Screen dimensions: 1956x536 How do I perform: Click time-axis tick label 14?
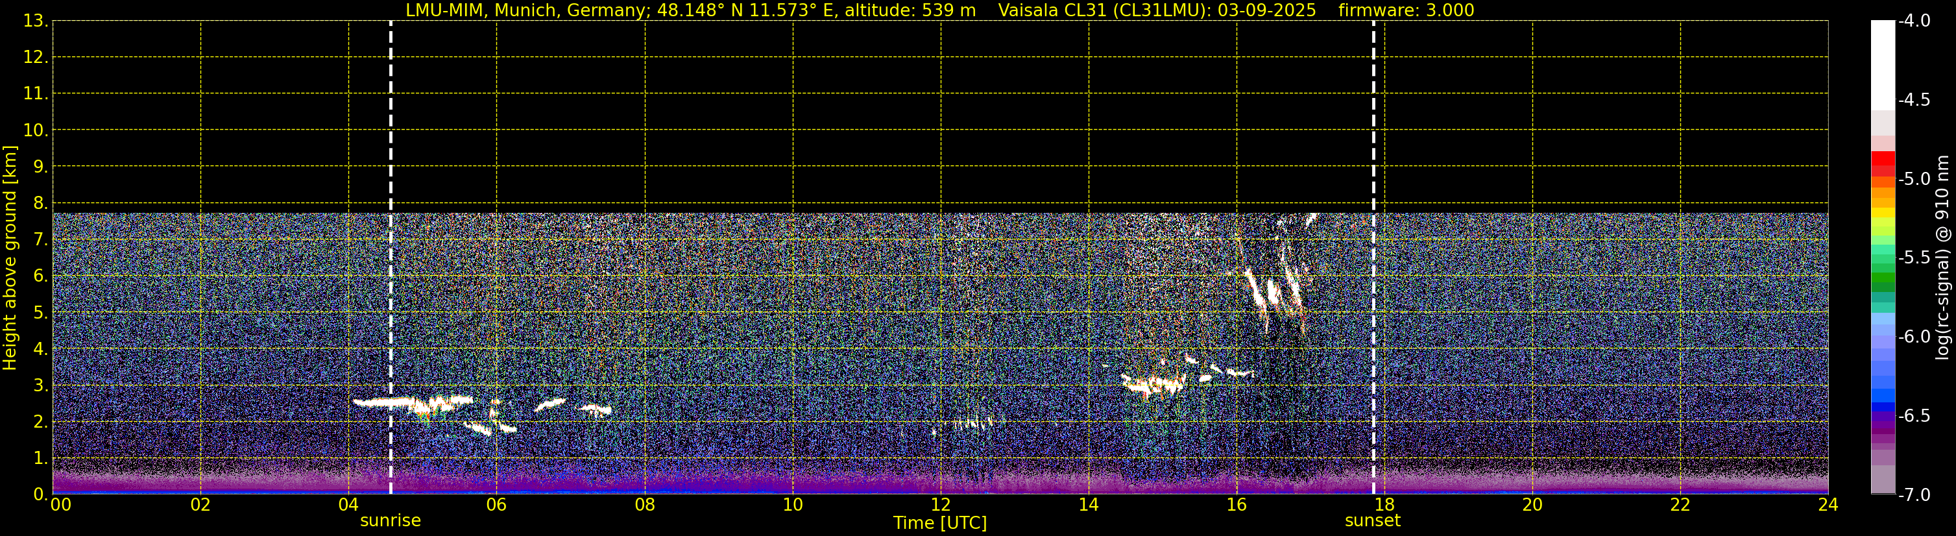[x=1089, y=505]
